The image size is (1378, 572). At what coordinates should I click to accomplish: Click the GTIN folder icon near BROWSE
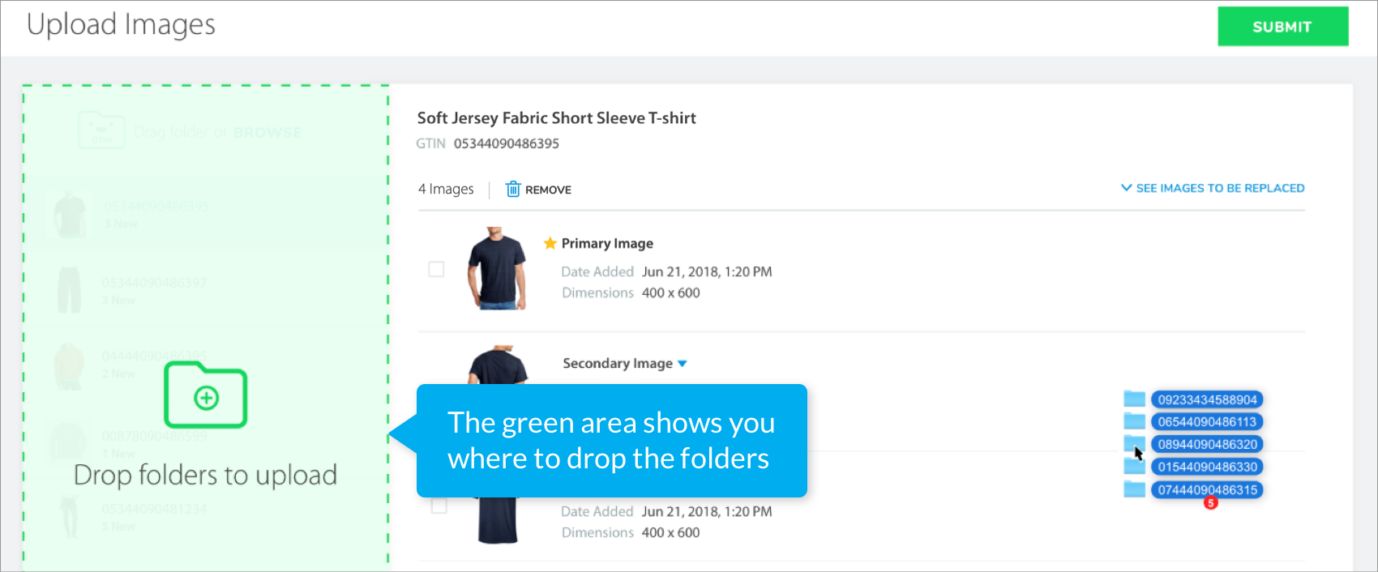click(101, 130)
